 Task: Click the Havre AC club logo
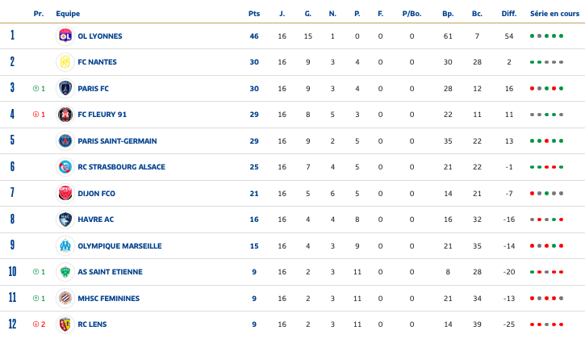tap(65, 220)
